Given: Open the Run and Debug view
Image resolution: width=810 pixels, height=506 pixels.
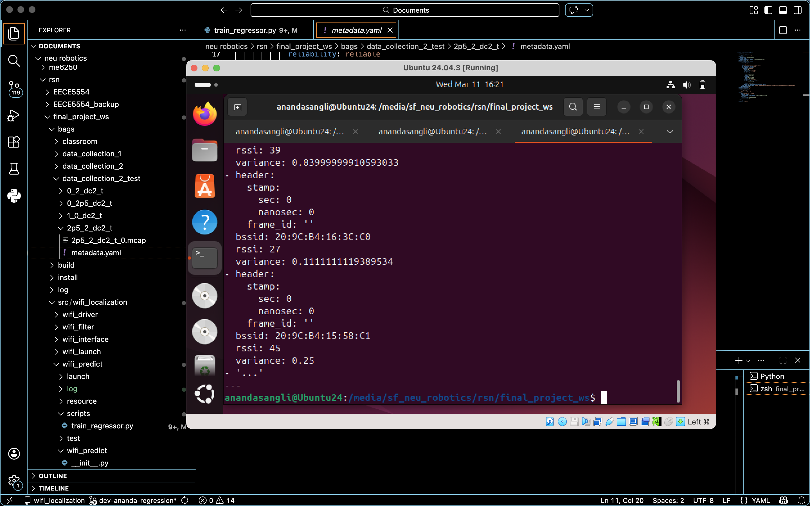Looking at the screenshot, I should pos(14,116).
